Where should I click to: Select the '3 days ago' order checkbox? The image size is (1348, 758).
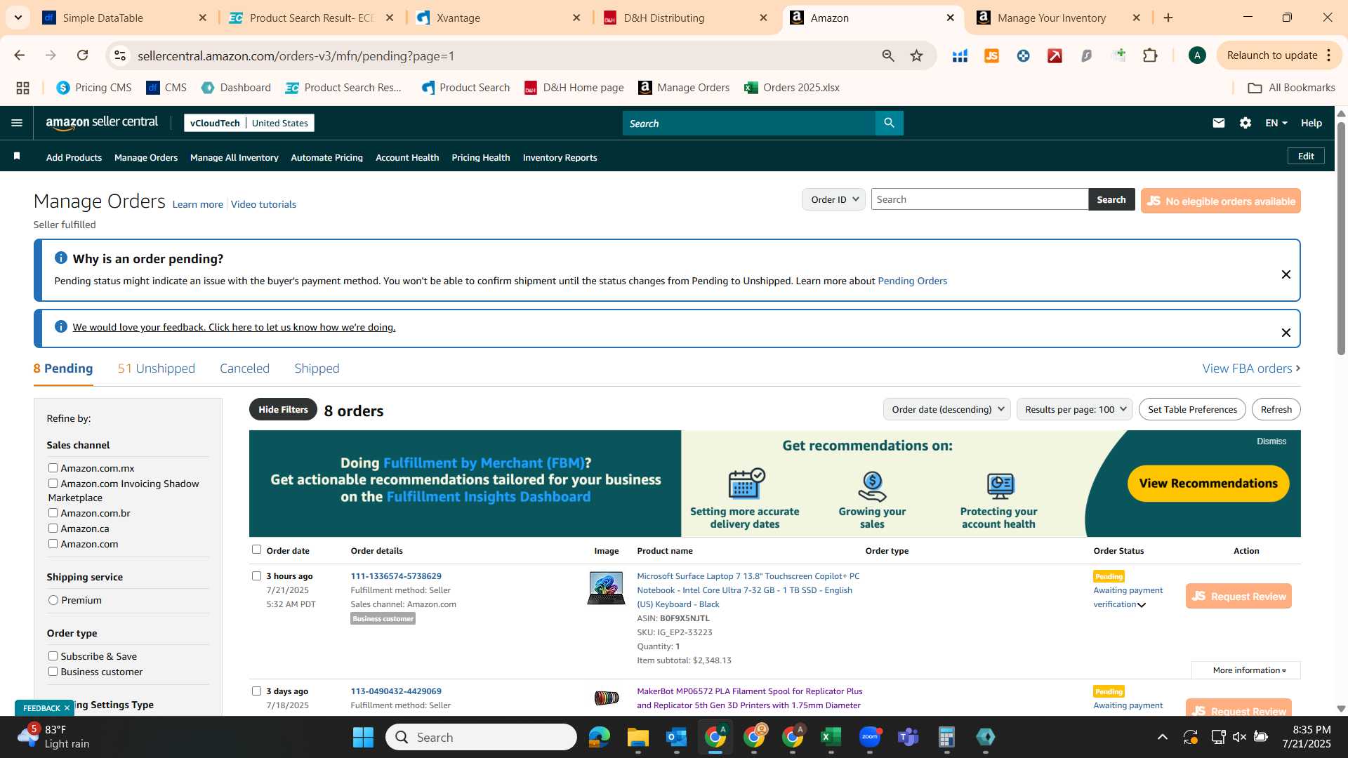tap(256, 691)
